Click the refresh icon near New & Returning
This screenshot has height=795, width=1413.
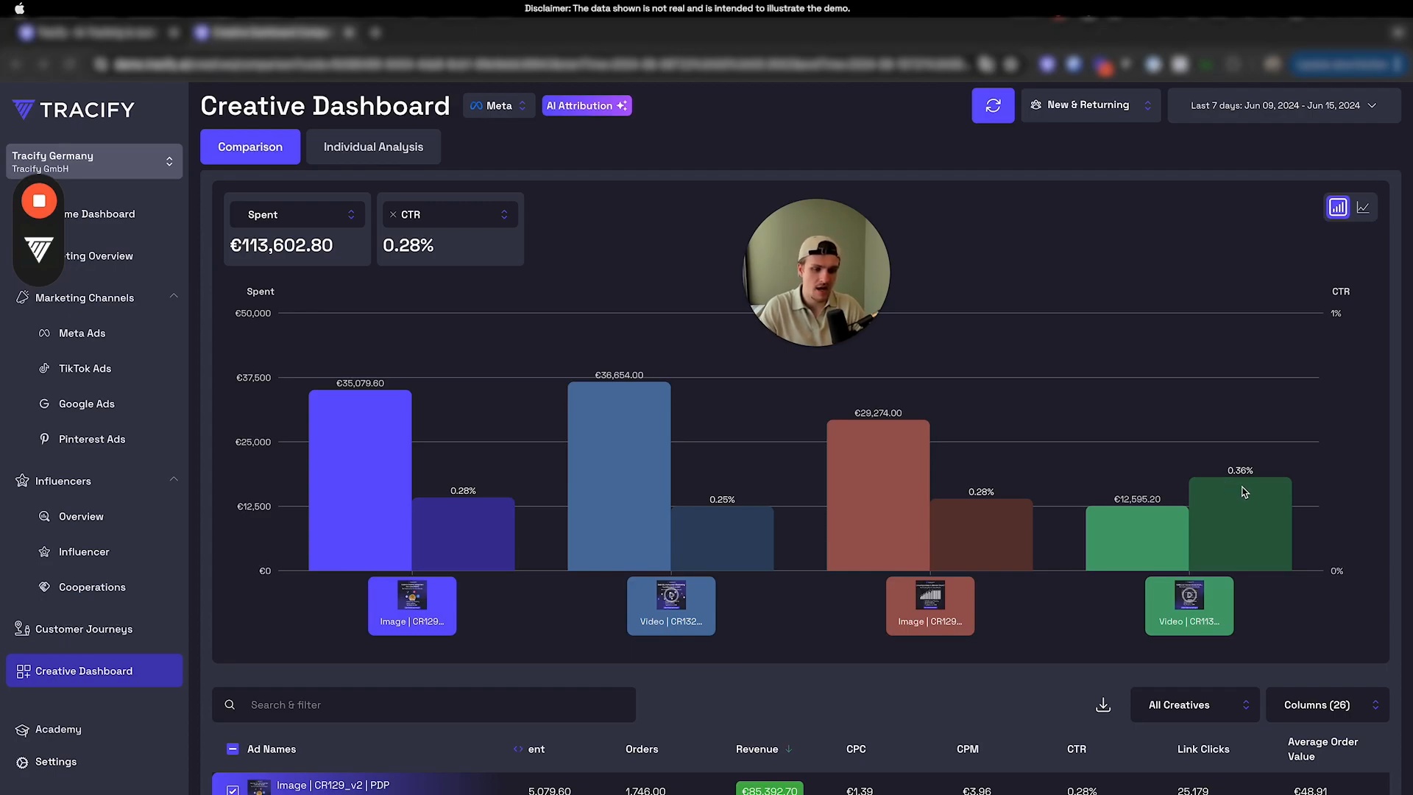click(994, 105)
